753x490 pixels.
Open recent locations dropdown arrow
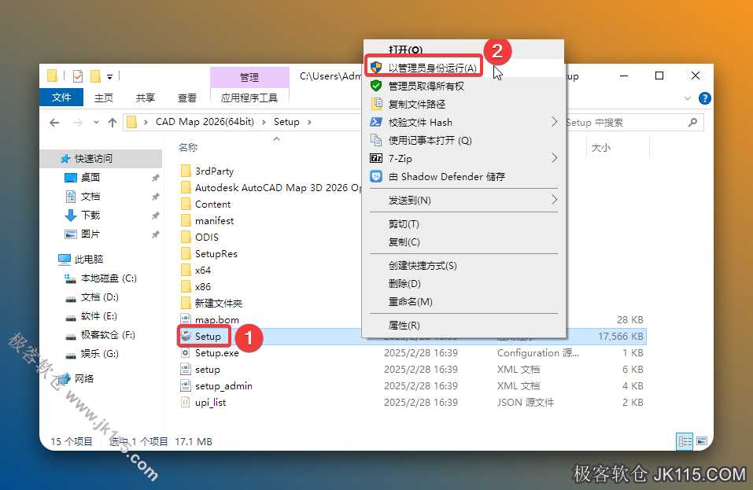[x=96, y=123]
